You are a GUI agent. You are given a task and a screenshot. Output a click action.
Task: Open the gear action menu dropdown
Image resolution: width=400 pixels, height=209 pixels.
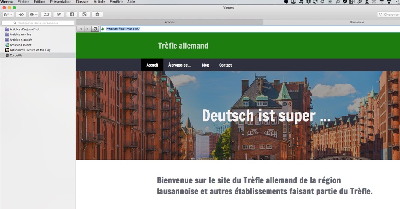(33, 15)
